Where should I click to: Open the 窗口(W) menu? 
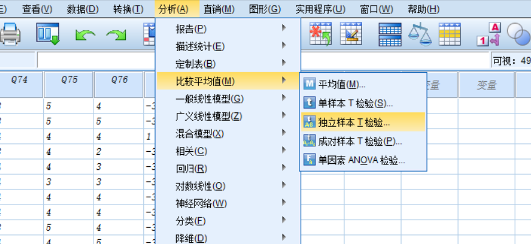[x=377, y=9]
